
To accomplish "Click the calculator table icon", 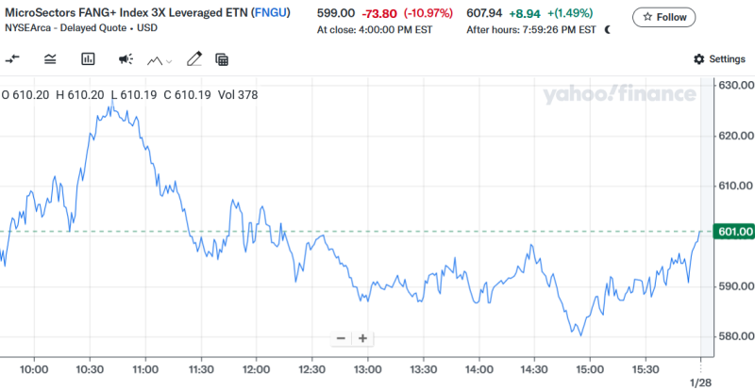I will tap(223, 59).
